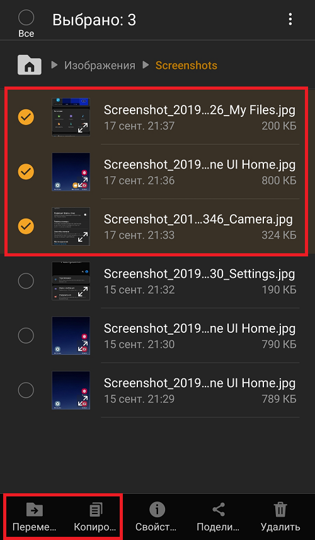Open the Camera.jpg screenshot thumbnail
This screenshot has height=540, width=315.
click(x=71, y=226)
